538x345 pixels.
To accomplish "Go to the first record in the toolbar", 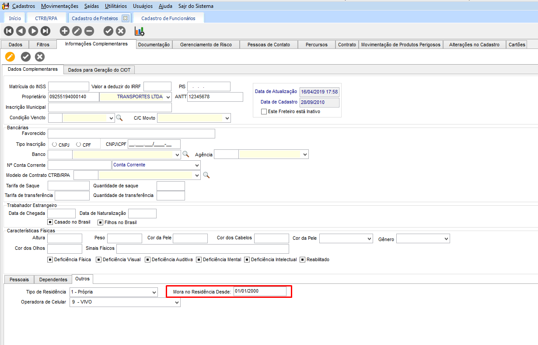I will pos(8,31).
